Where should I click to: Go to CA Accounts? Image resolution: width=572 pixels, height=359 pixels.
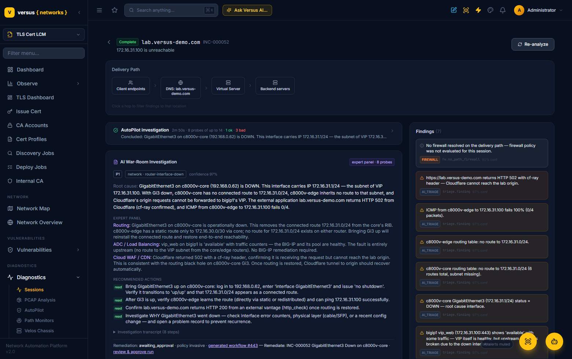coord(44,125)
